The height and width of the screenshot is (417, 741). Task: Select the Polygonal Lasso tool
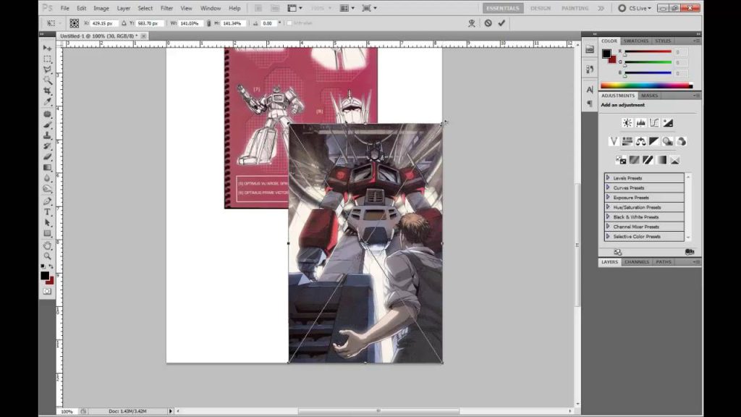tap(47, 69)
